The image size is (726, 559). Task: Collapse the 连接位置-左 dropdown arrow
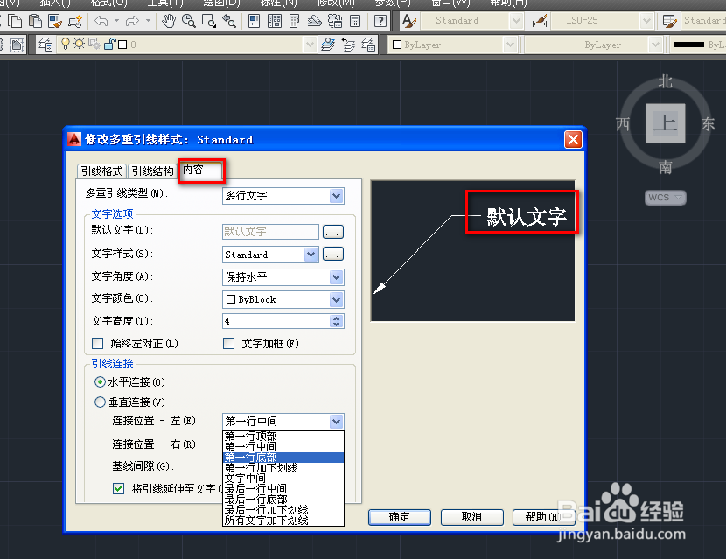click(x=337, y=422)
